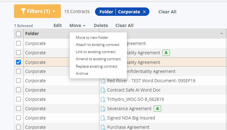Open the Severance Agreement contract
The image size is (227, 130).
tap(129, 109)
